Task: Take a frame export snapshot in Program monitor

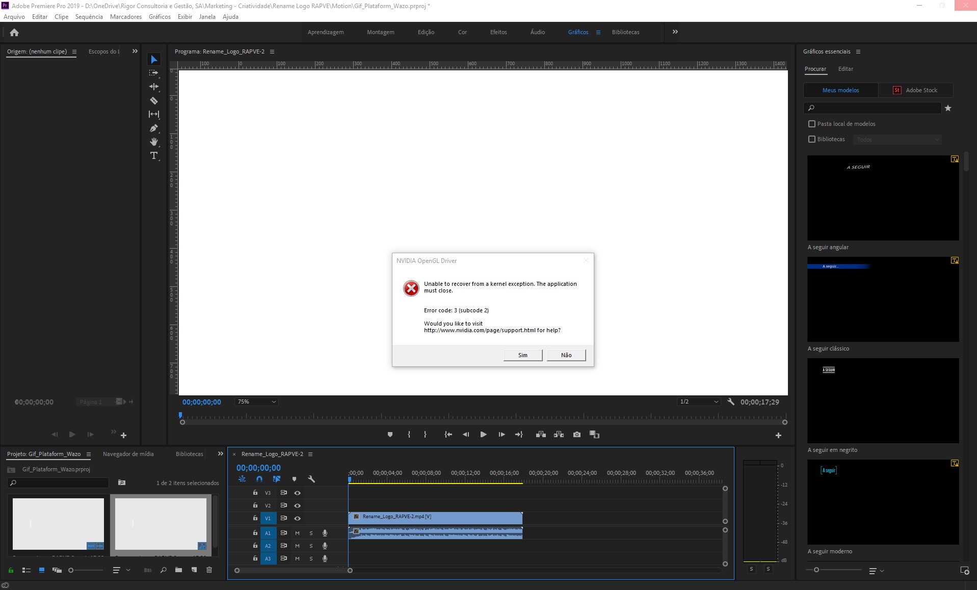Action: point(576,435)
